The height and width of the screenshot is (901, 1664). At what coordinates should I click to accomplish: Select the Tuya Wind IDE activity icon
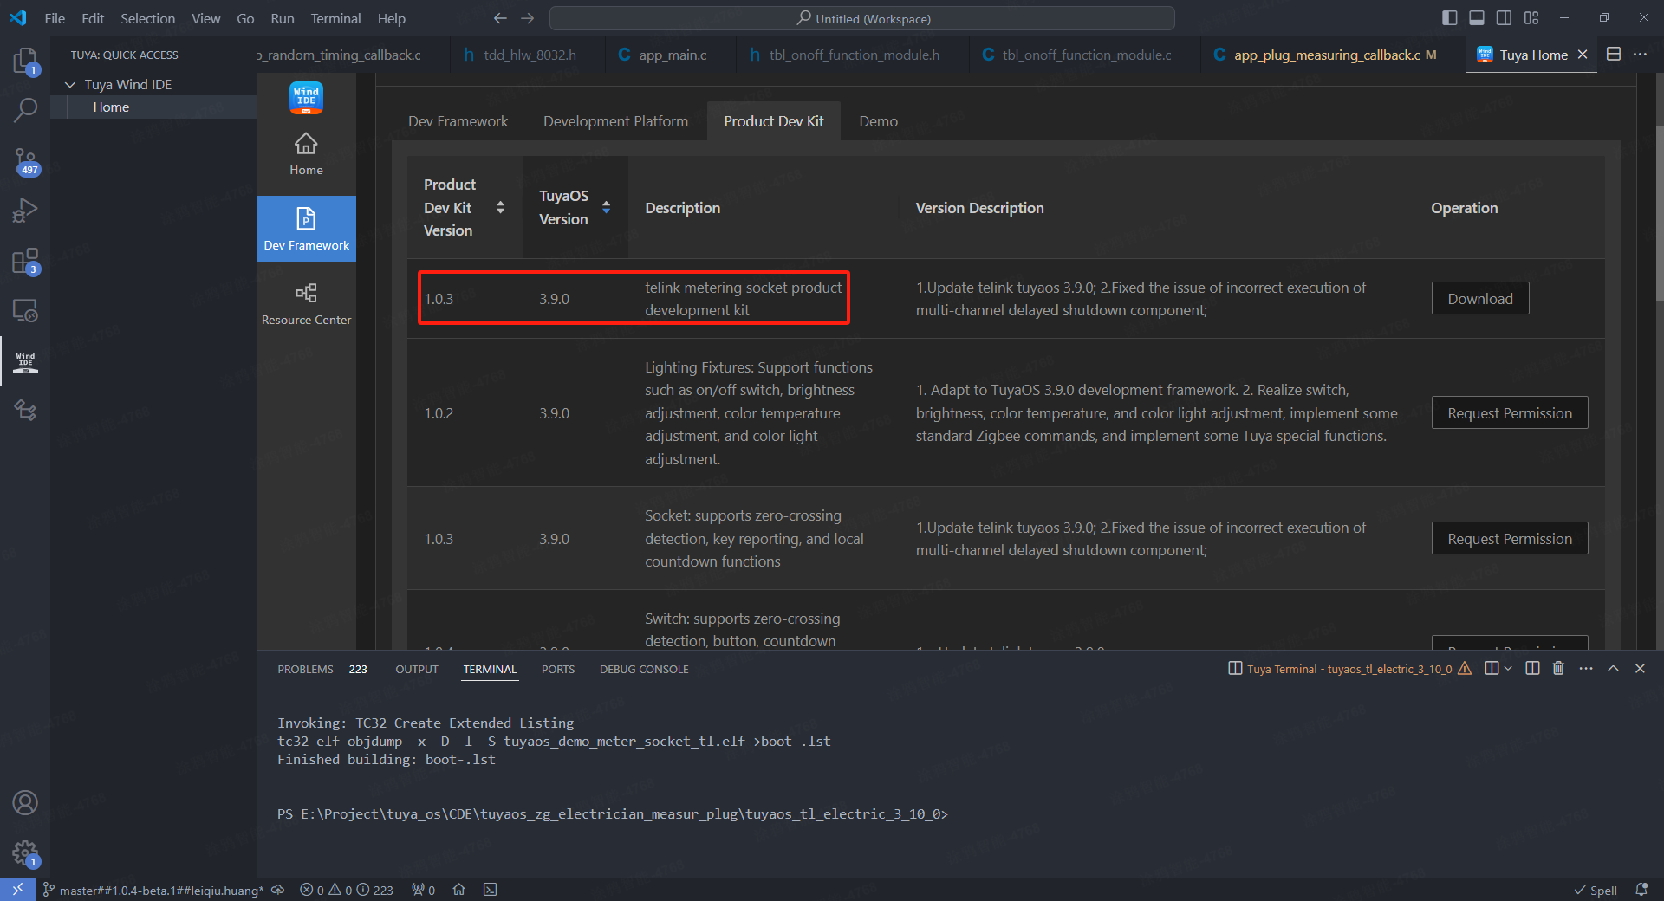pos(25,361)
